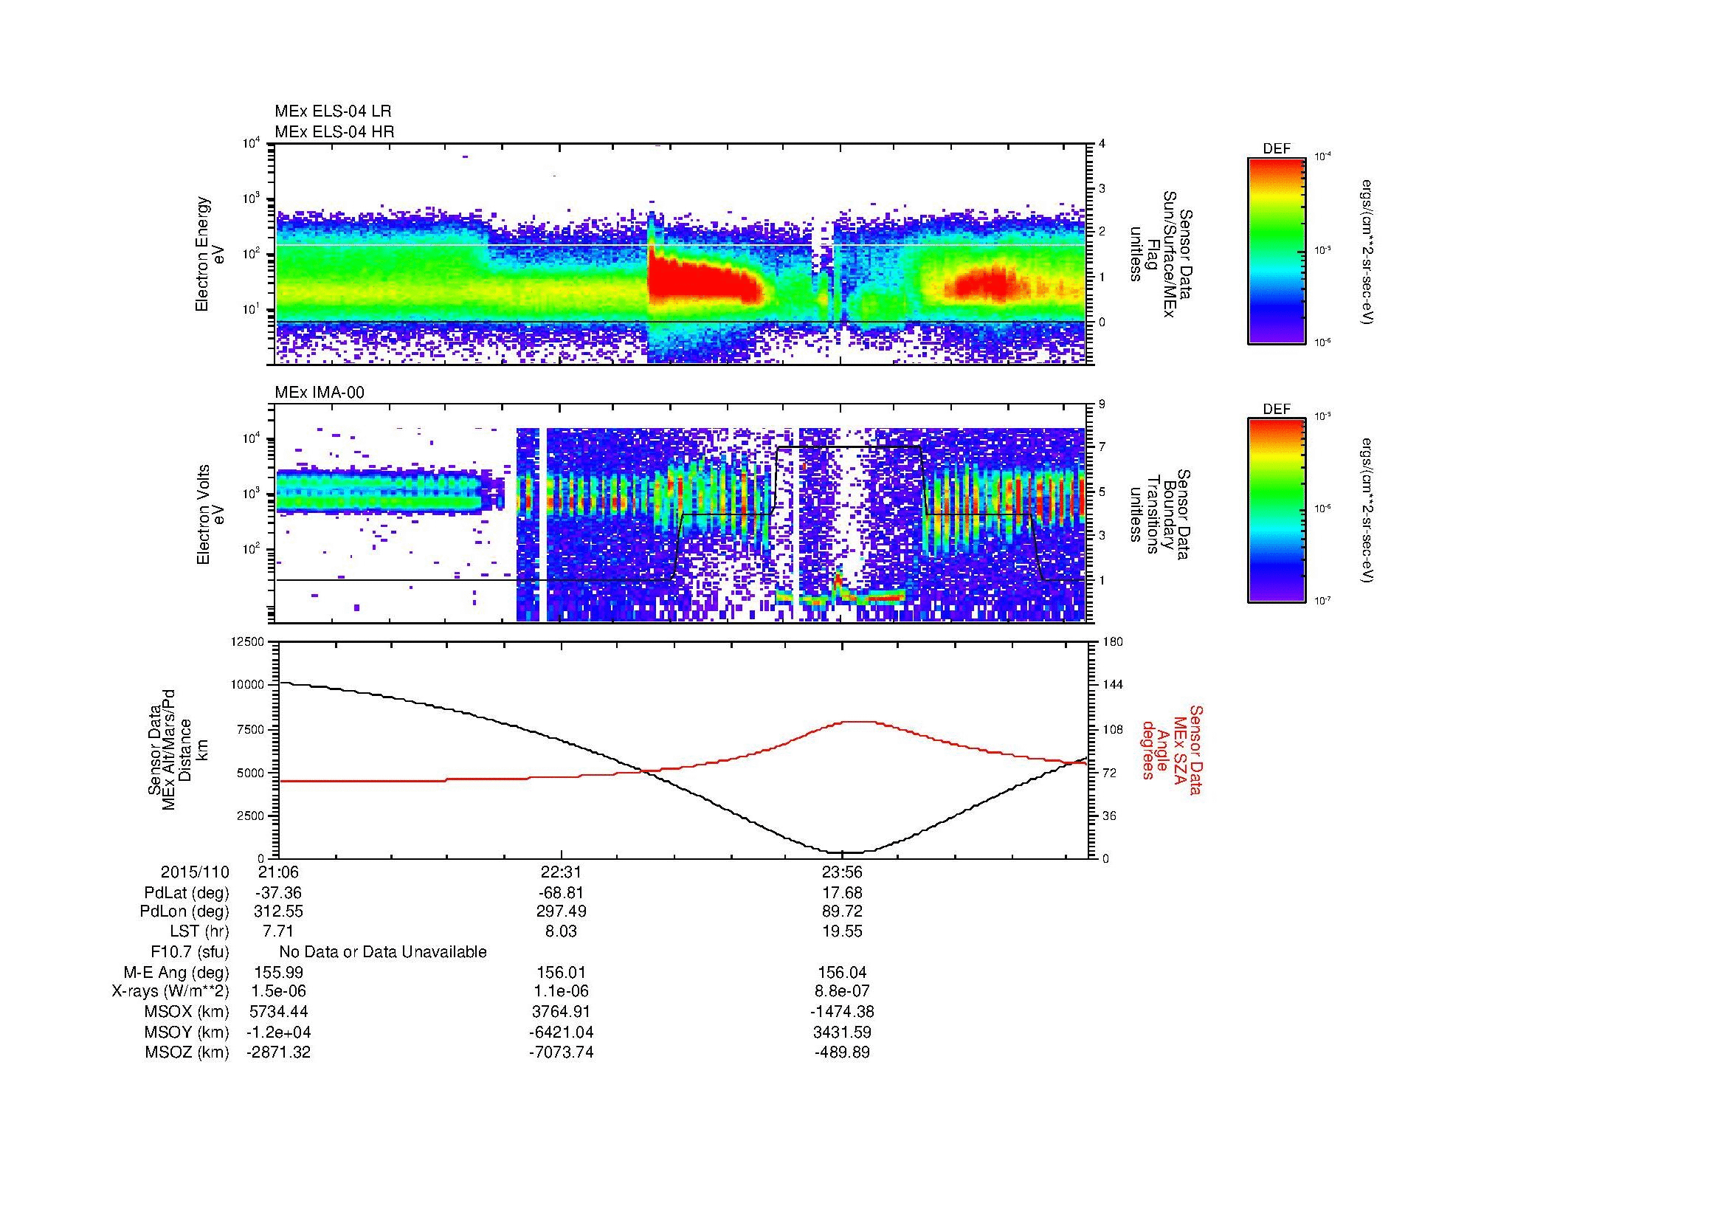This screenshot has height=1220, width=1726.
Task: Select the MSOZ (km) row label
Action: [x=187, y=1052]
